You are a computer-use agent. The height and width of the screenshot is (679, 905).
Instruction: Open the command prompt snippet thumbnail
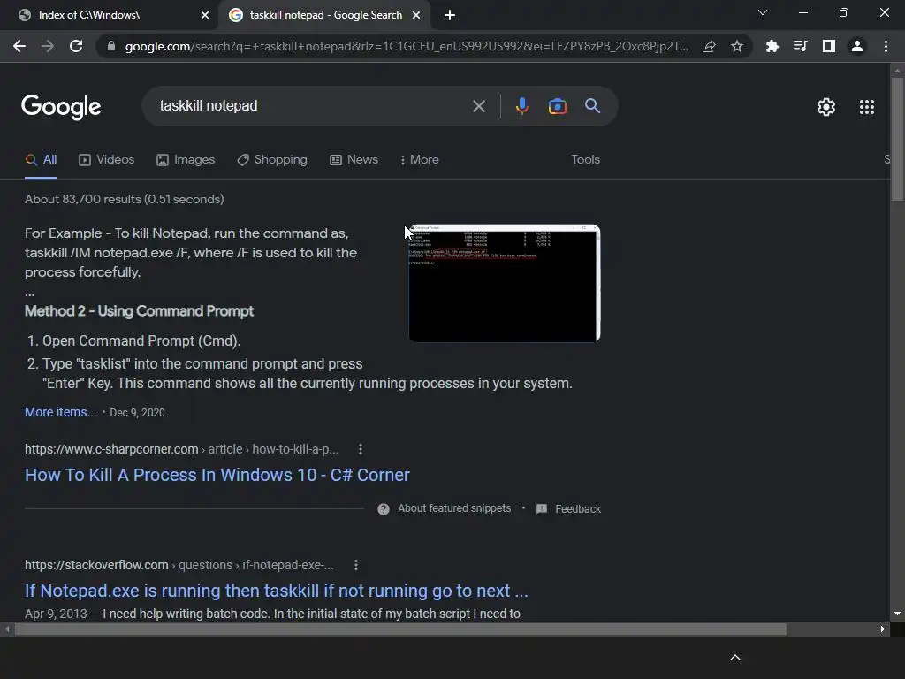pyautogui.click(x=505, y=283)
